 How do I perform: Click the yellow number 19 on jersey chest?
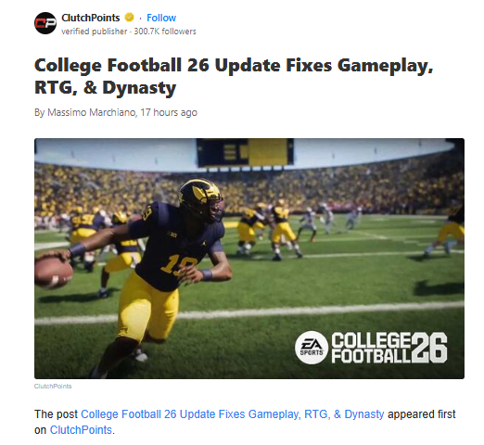pyautogui.click(x=179, y=265)
